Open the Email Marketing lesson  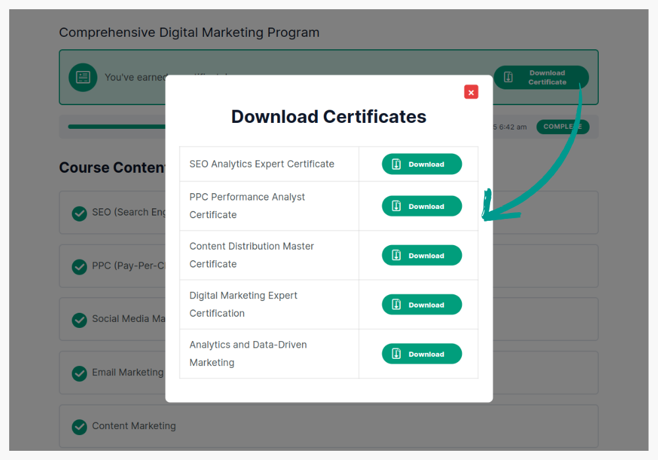tap(128, 373)
